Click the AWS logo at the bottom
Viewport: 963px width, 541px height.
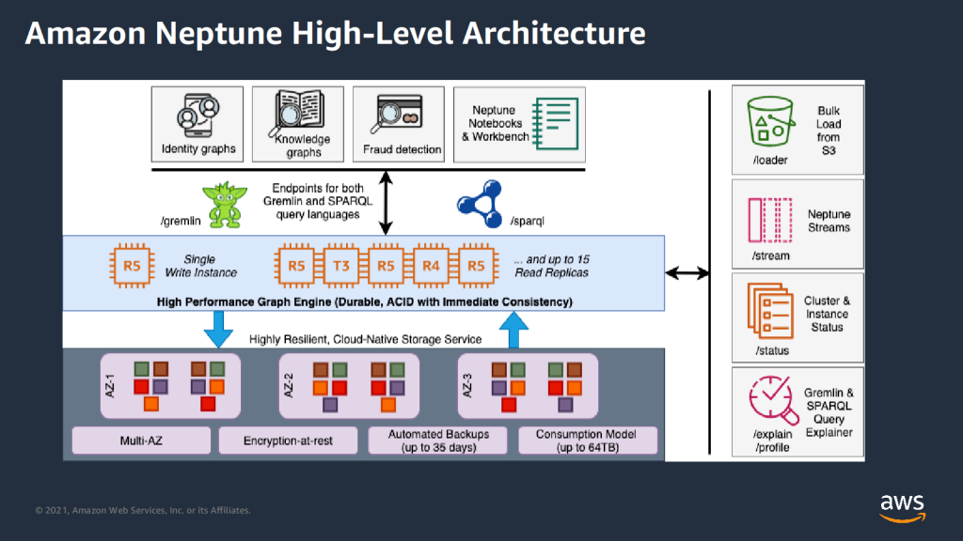(x=902, y=508)
